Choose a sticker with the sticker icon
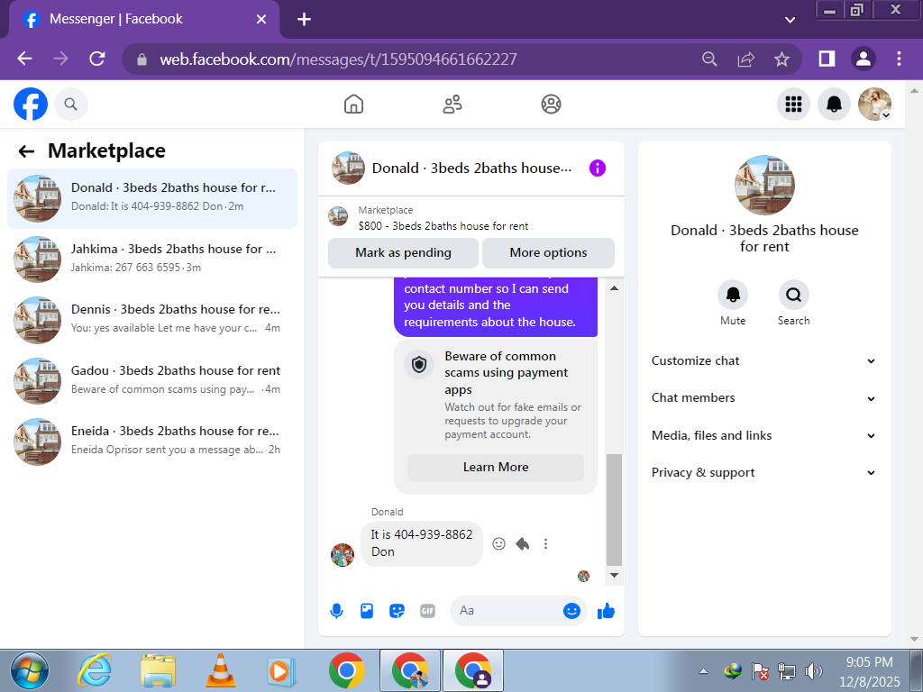This screenshot has height=692, width=923. coord(398,611)
